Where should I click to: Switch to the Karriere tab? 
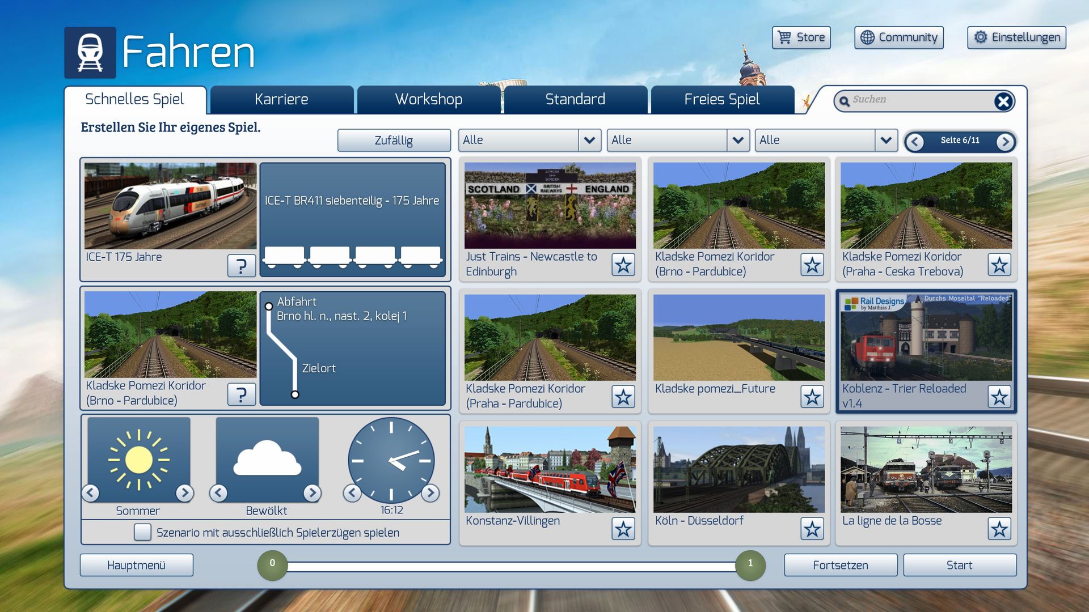coord(281,100)
